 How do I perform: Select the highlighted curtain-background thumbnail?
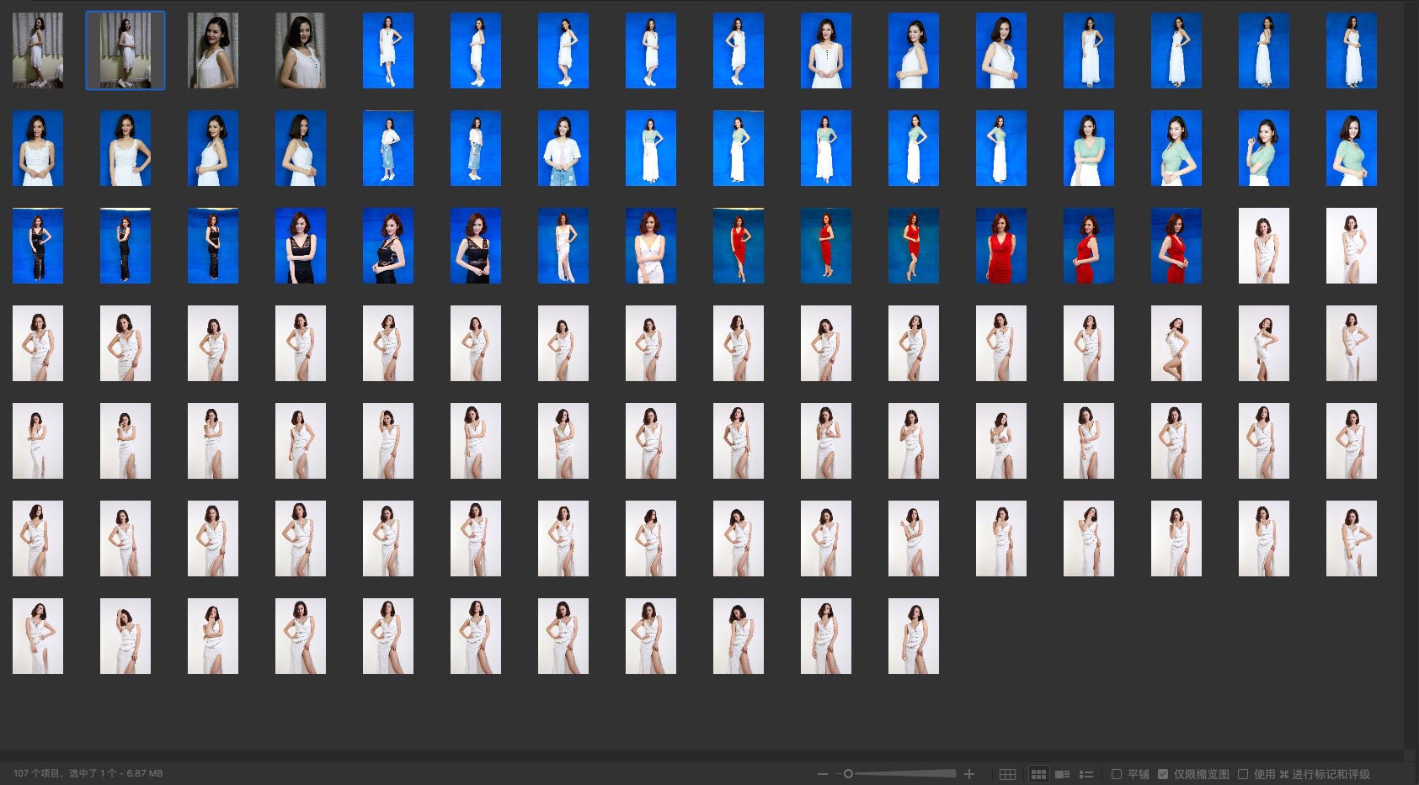125,50
